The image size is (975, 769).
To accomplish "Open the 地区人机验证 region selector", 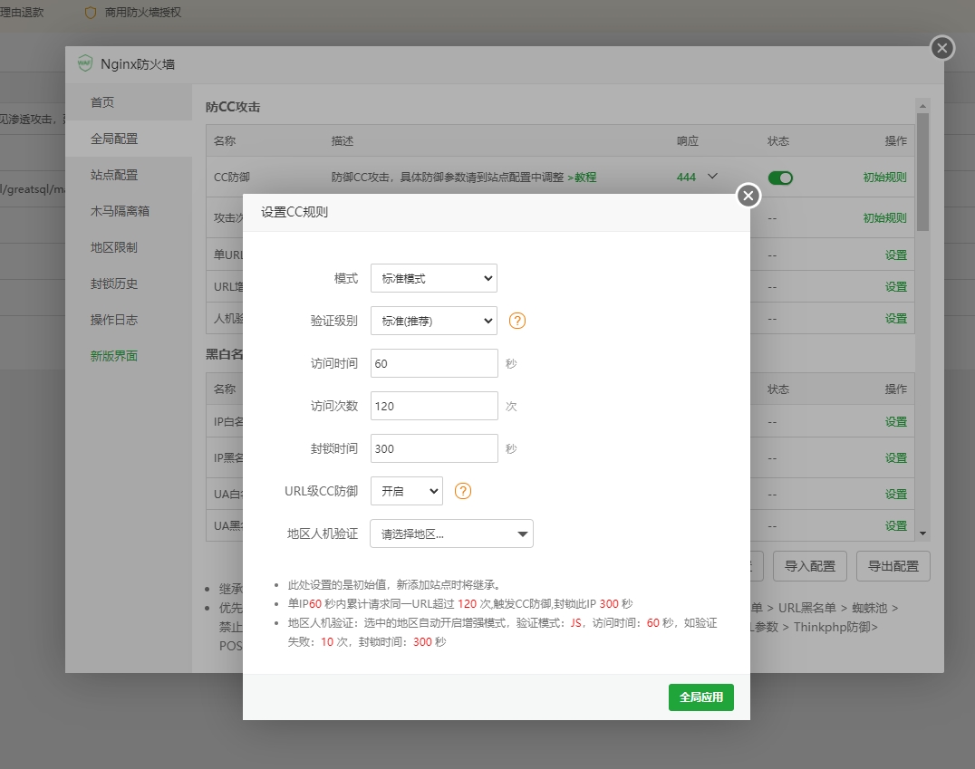I will click(x=451, y=534).
